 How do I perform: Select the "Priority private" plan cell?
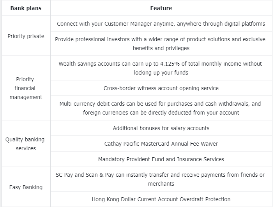coord(26,36)
